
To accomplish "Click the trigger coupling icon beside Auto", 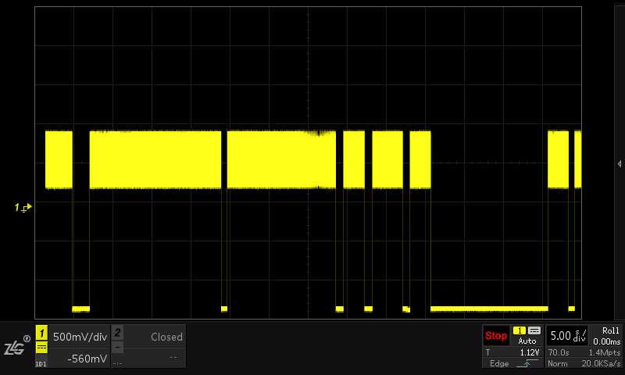I will 534,330.
